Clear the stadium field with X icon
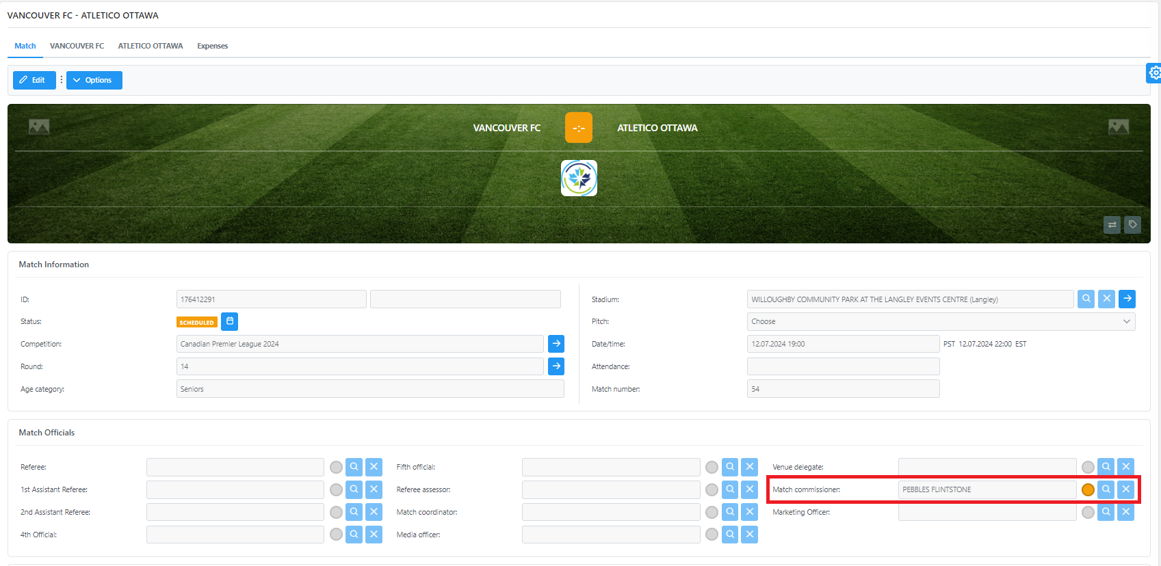This screenshot has width=1161, height=566. pyautogui.click(x=1106, y=299)
